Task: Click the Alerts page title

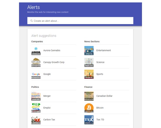Action: (33, 7)
